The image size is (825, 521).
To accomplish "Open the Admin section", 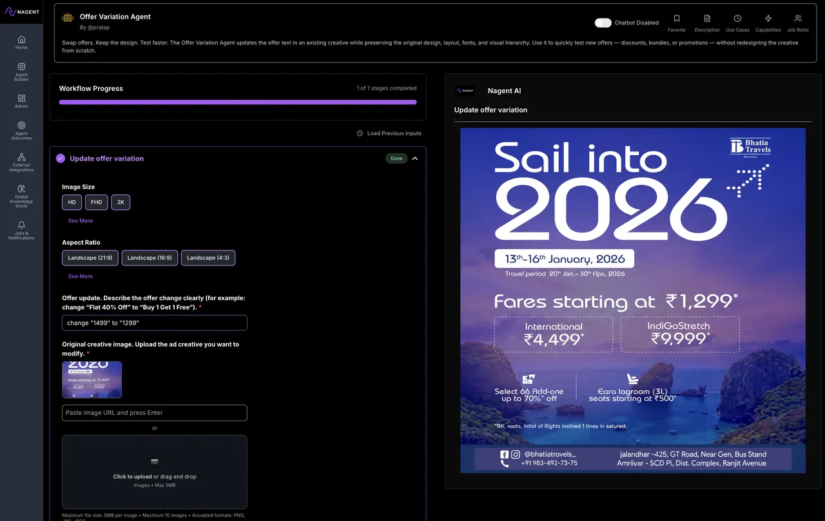I will point(21,101).
